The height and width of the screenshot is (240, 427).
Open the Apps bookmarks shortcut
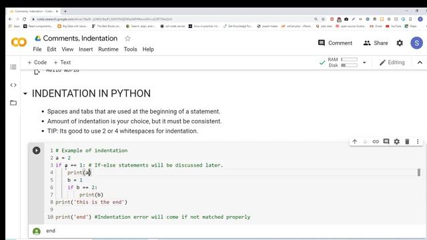pos(14,27)
